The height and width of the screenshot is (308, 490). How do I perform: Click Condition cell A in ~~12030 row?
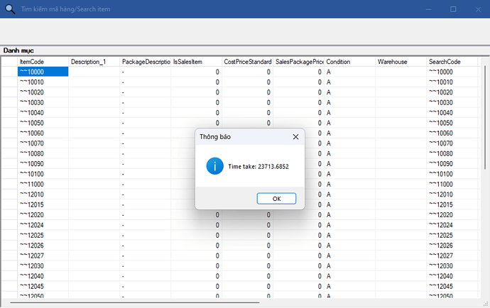tap(349, 266)
